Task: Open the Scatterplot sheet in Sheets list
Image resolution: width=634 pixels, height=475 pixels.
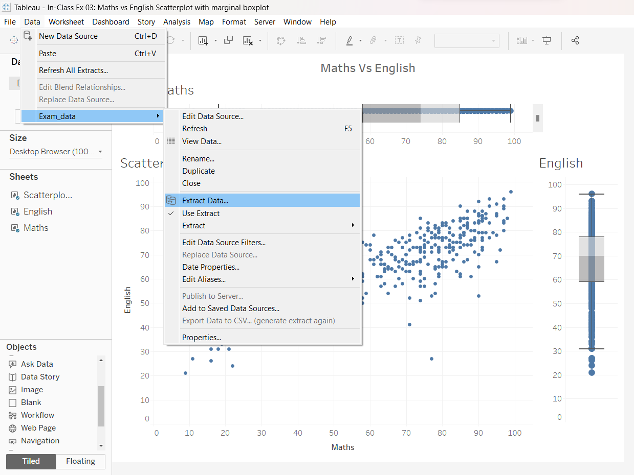Action: tap(47, 195)
